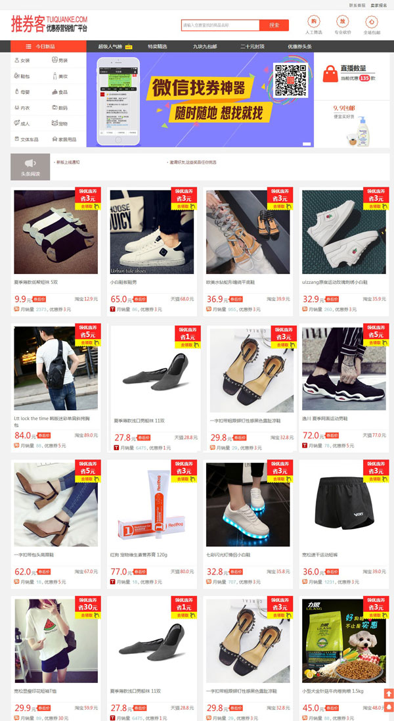Select the 数码 digital category
The width and height of the screenshot is (394, 721).
(60, 108)
